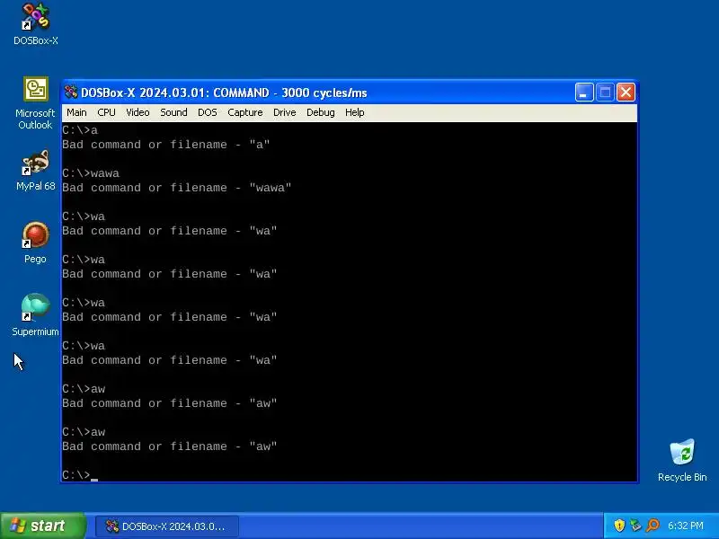Click the security shield tray icon
This screenshot has height=539, width=719.
619,526
